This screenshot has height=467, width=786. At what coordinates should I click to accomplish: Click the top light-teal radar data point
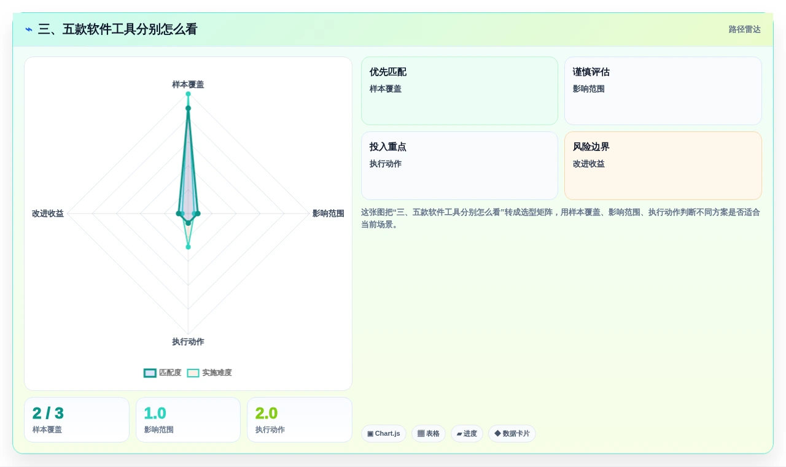tap(188, 94)
